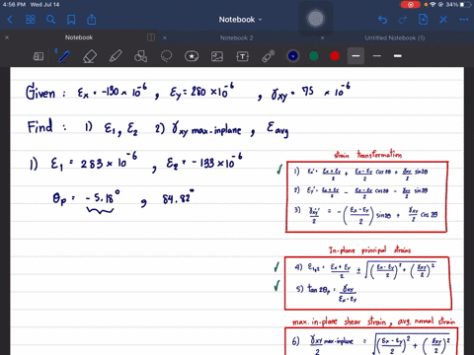Tap the 'tan 2θp' formula number 5

pos(327,293)
